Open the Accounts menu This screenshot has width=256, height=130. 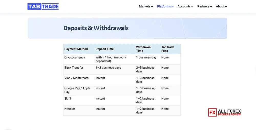185,7
